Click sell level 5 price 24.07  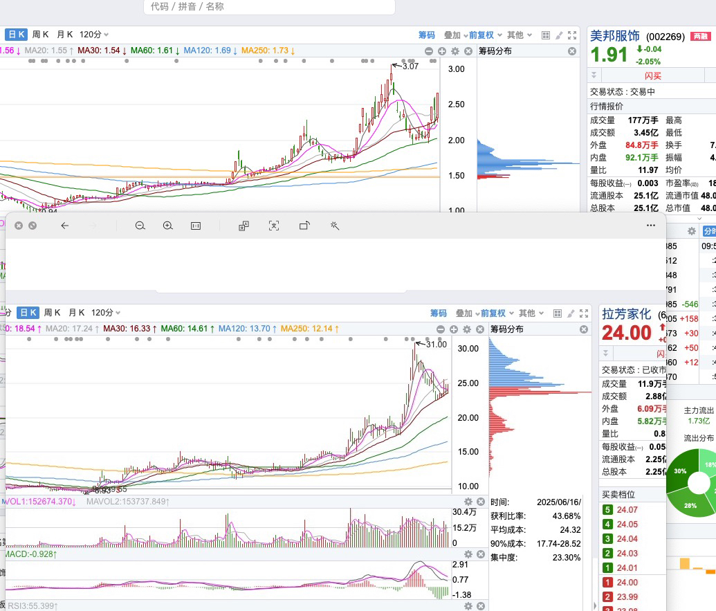click(x=627, y=509)
